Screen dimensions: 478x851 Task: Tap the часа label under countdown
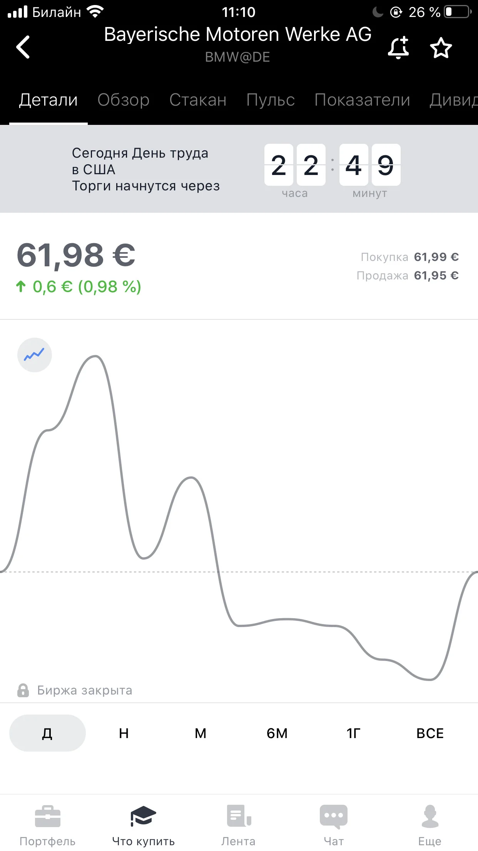point(295,193)
